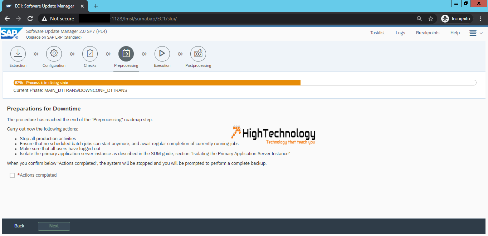The height and width of the screenshot is (236, 488).
Task: Click the Isolate the primary application server bullet
Action: tap(155, 154)
